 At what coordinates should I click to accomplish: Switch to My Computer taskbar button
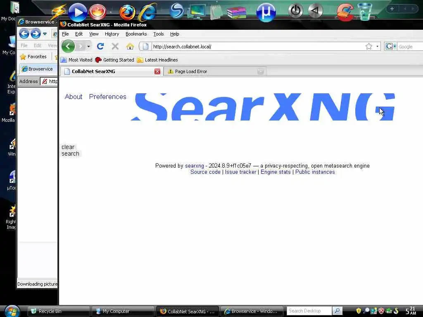tap(123, 311)
